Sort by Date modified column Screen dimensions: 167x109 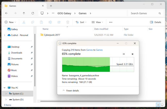click(x=101, y=29)
